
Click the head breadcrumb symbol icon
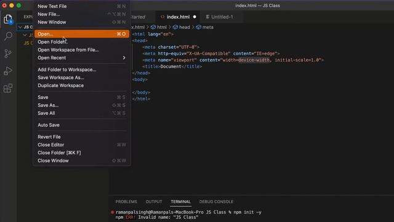(x=175, y=27)
